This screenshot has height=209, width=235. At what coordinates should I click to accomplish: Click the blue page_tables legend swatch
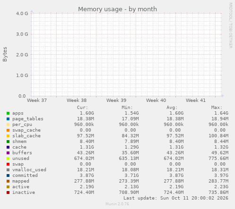[x=8, y=119]
